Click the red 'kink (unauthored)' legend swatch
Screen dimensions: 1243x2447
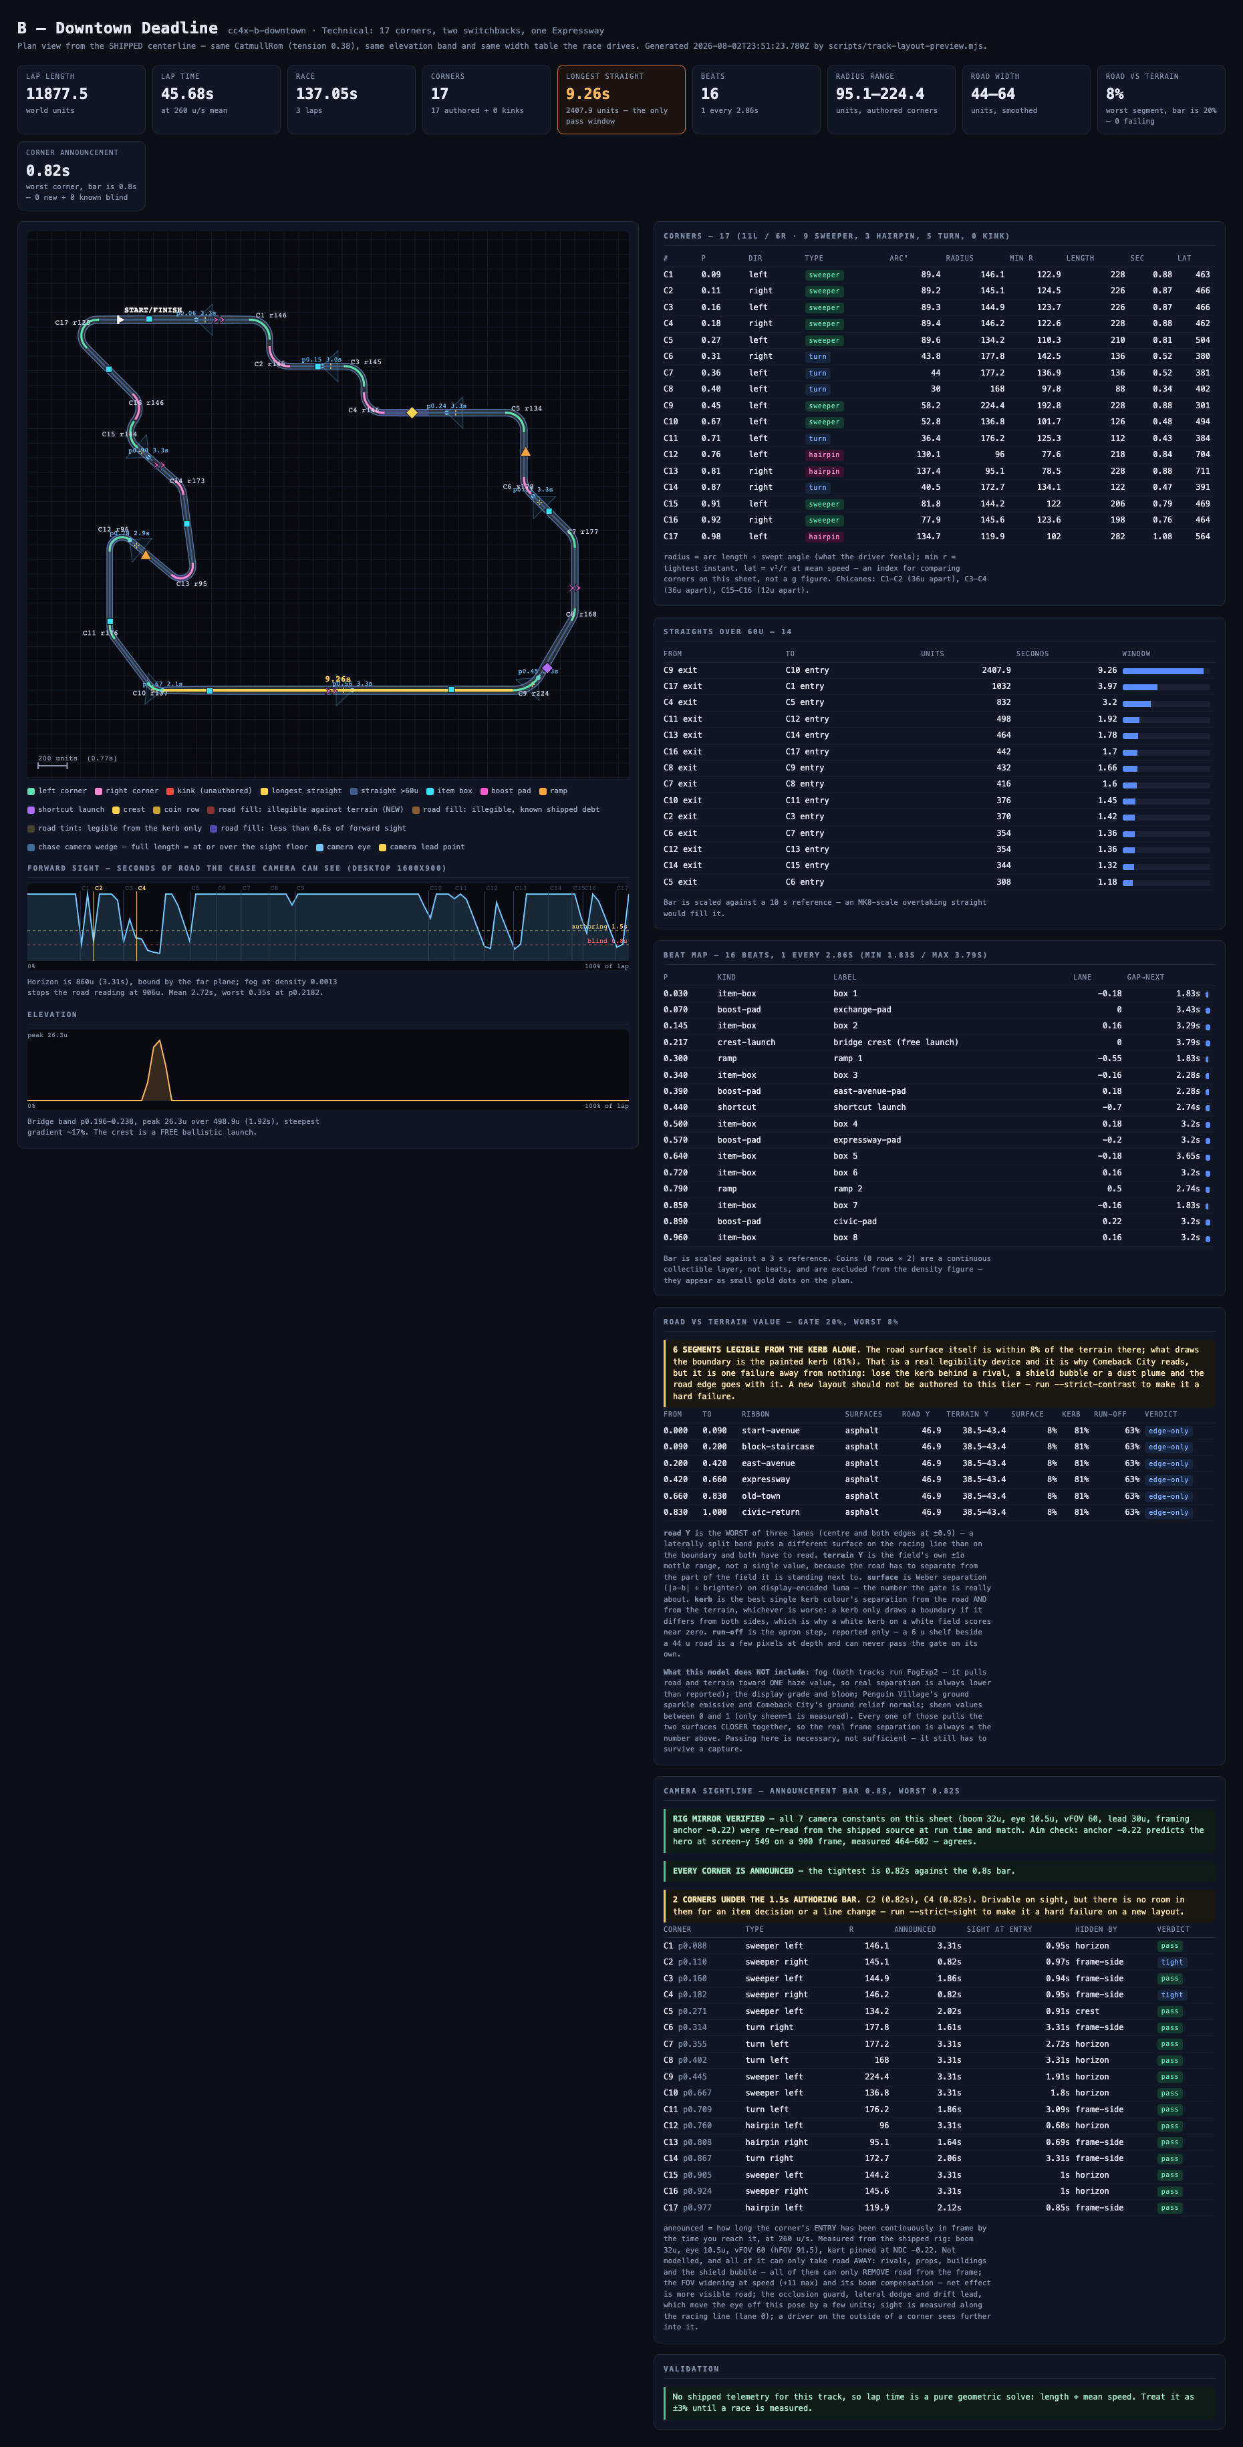[x=170, y=790]
